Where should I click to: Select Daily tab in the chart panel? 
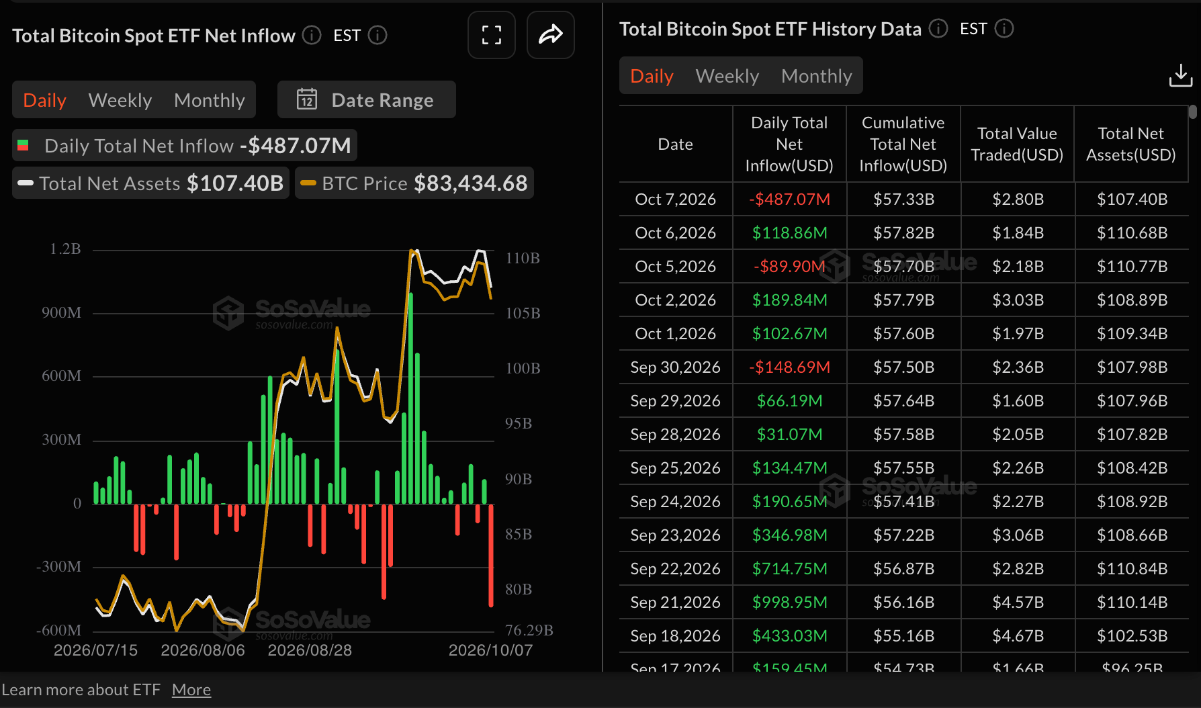tap(44, 100)
